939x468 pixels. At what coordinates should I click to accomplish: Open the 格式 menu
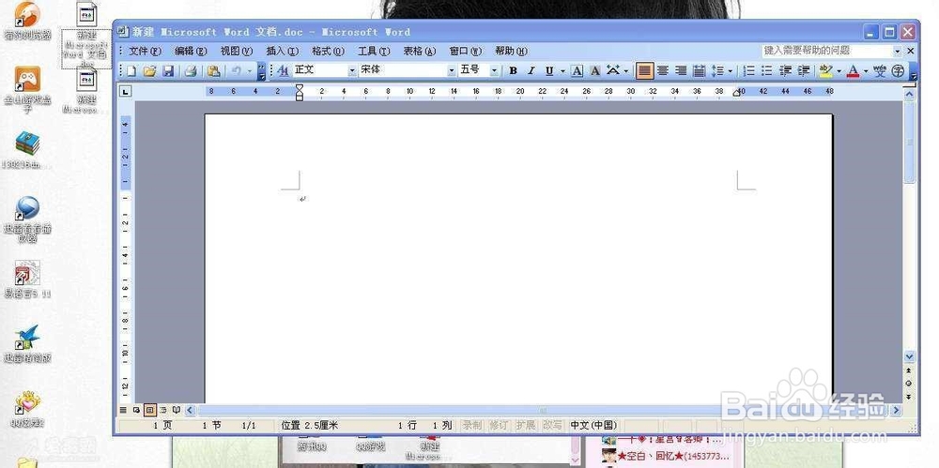328,51
